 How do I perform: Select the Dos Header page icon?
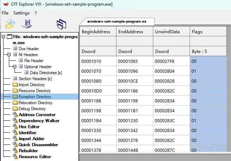tap(15, 48)
